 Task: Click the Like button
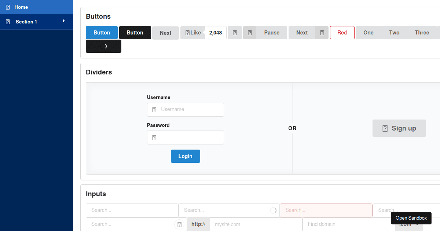coord(193,33)
